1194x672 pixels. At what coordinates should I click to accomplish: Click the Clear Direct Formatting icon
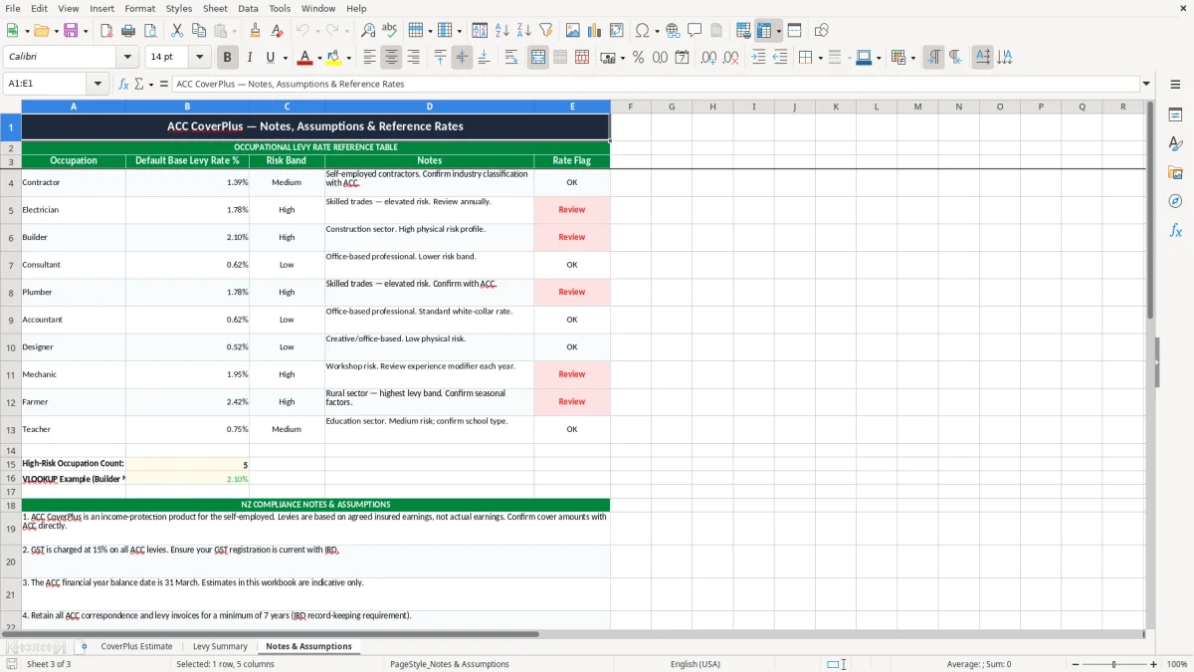278,31
